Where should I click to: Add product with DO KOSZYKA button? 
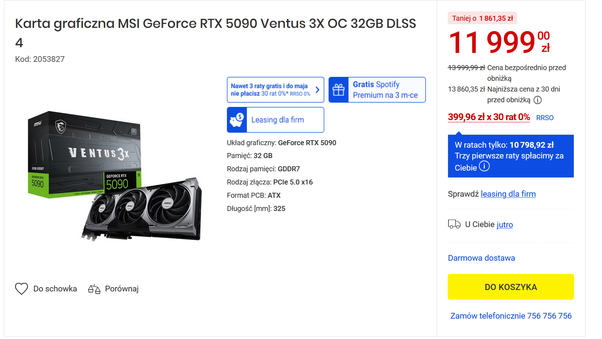click(x=511, y=287)
